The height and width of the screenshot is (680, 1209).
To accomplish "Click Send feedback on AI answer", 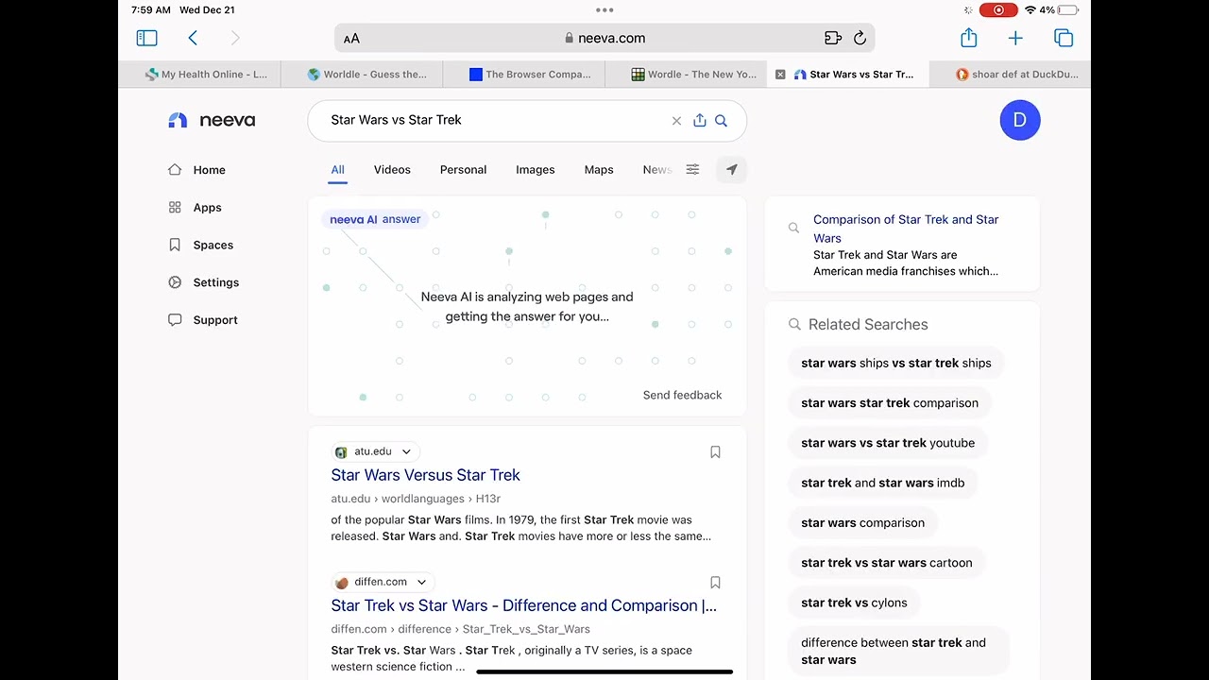I will [682, 395].
